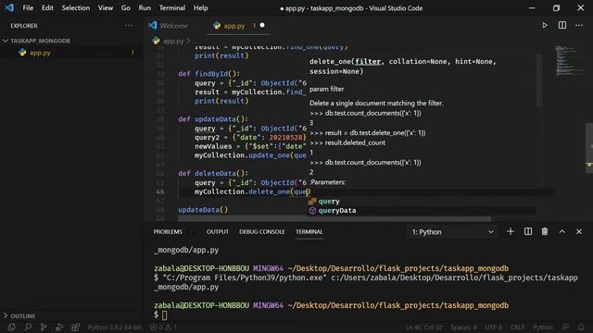The height and width of the screenshot is (333, 593).
Task: Click the app.py breadcrumb item
Action: (173, 41)
